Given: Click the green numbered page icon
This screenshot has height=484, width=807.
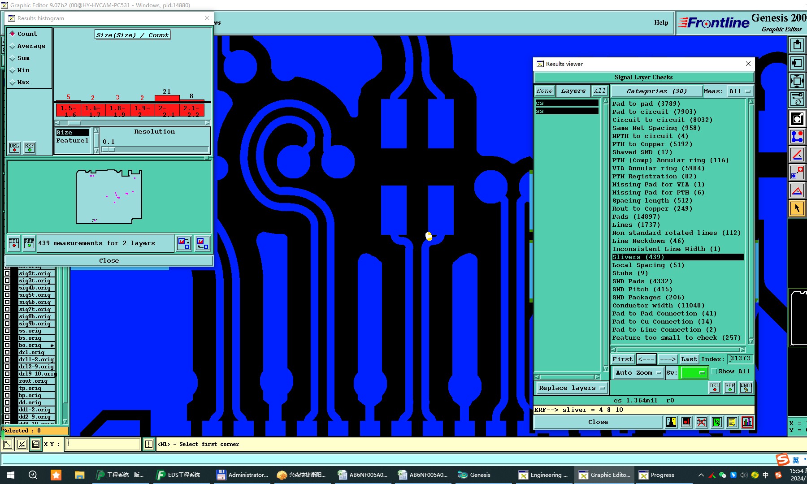Looking at the screenshot, I should point(717,422).
